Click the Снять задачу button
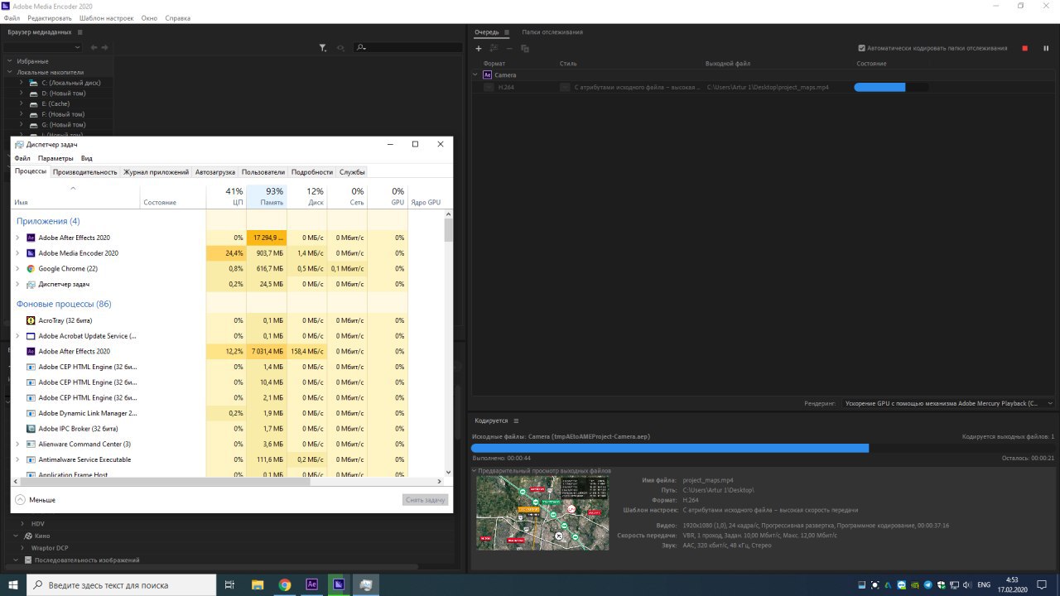This screenshot has height=596, width=1060. coord(426,500)
